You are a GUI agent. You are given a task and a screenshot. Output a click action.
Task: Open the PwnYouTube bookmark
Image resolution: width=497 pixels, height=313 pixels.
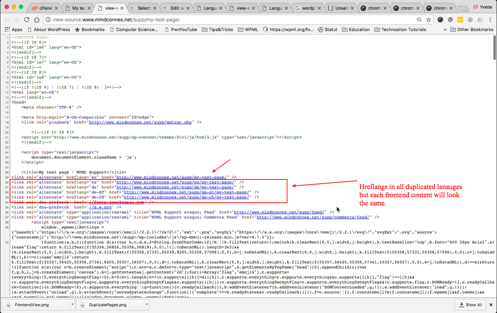click(181, 30)
